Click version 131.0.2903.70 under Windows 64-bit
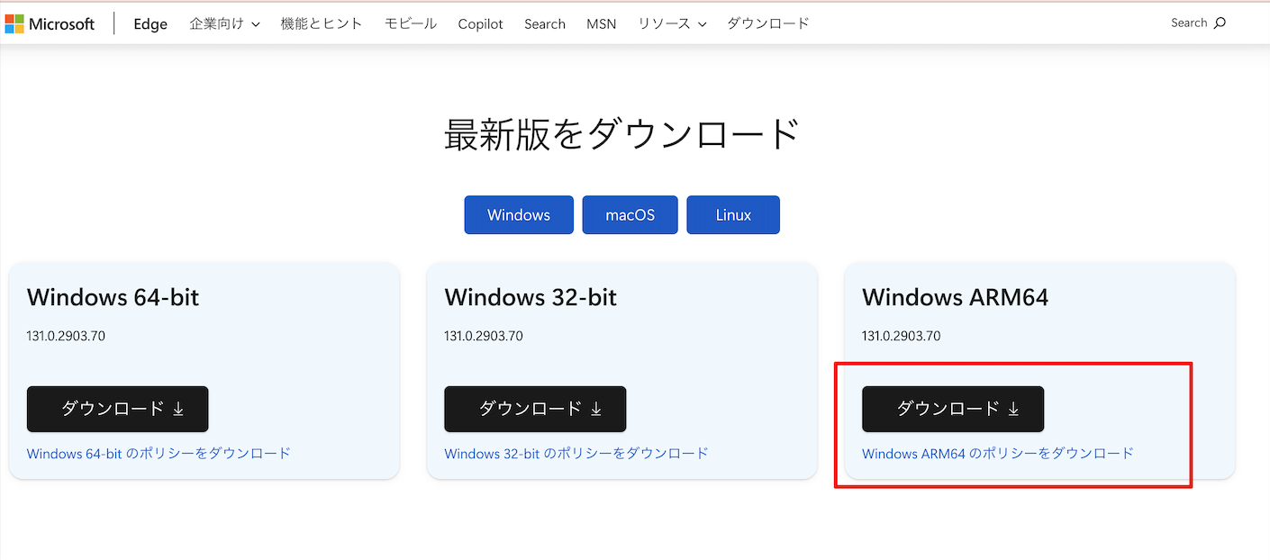The height and width of the screenshot is (560, 1270). point(67,337)
